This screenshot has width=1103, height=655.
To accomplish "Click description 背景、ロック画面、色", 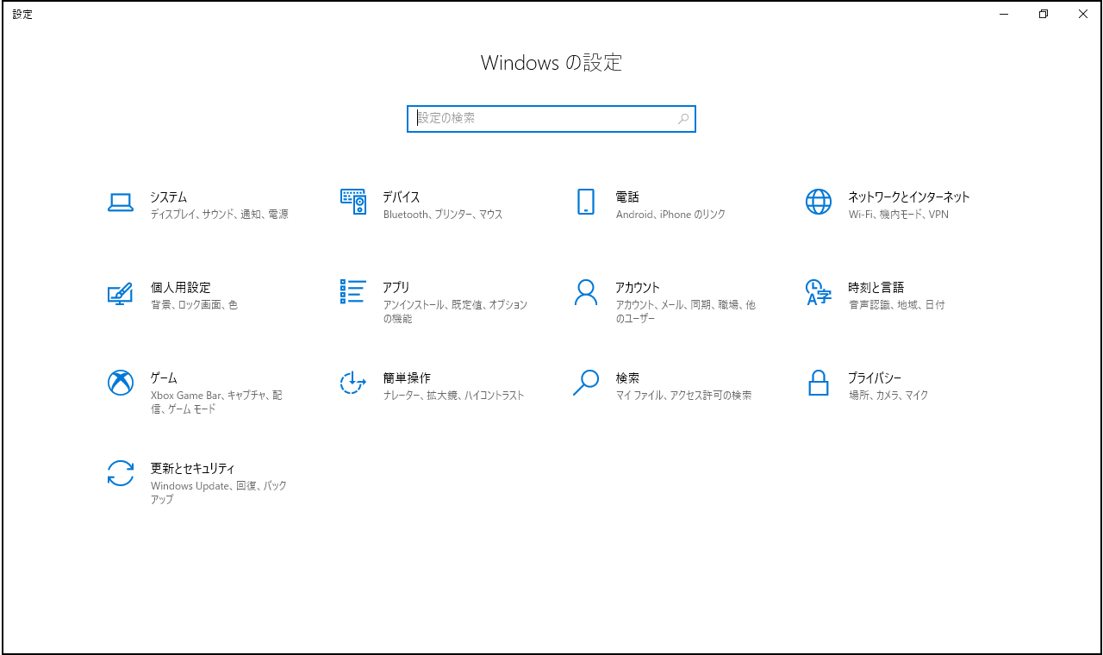I will click(194, 305).
